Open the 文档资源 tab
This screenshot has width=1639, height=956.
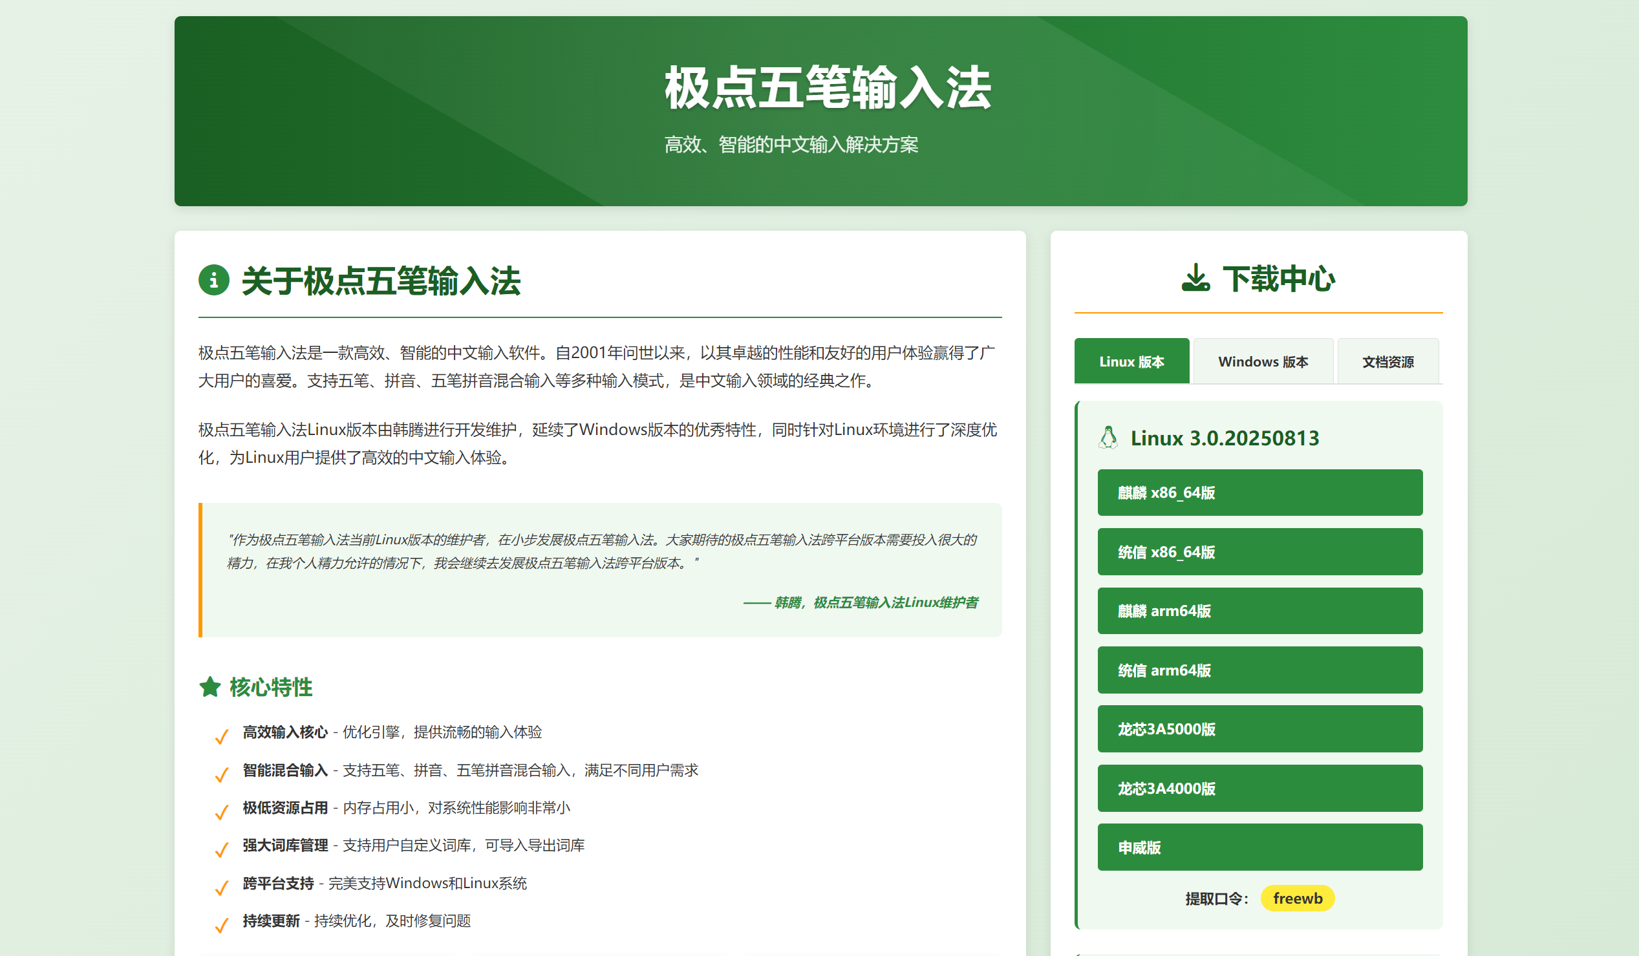[1389, 361]
